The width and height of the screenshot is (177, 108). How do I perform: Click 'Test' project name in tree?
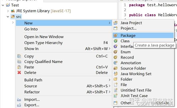(15, 5)
